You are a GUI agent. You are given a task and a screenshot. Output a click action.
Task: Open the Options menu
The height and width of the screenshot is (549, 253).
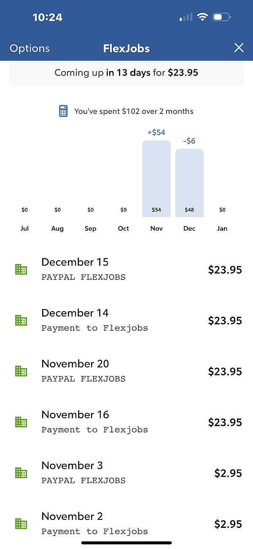[x=30, y=48]
